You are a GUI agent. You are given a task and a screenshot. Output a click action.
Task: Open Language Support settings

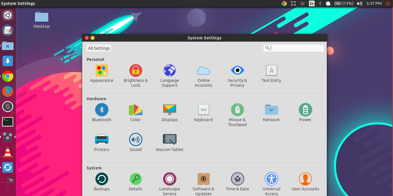coord(170,76)
